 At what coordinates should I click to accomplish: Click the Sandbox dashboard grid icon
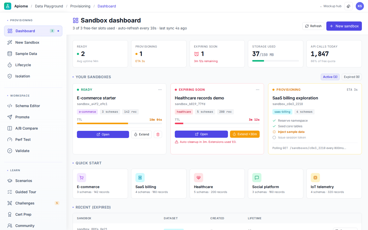tap(76, 20)
